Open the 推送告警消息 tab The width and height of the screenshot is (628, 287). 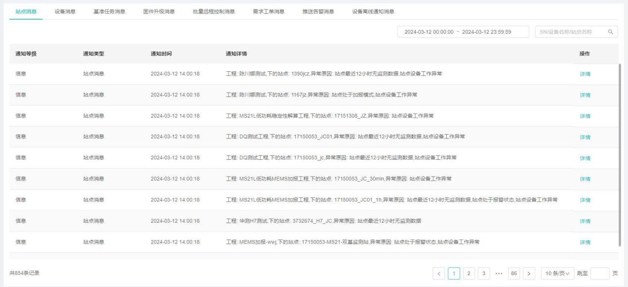[318, 11]
